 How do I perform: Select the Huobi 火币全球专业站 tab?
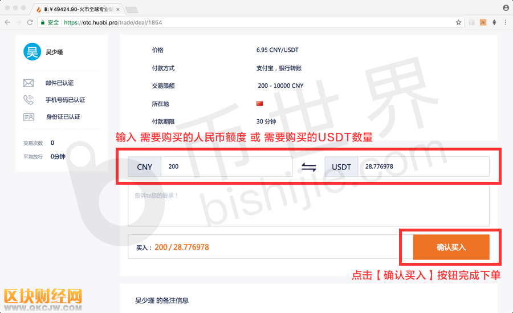(x=78, y=10)
